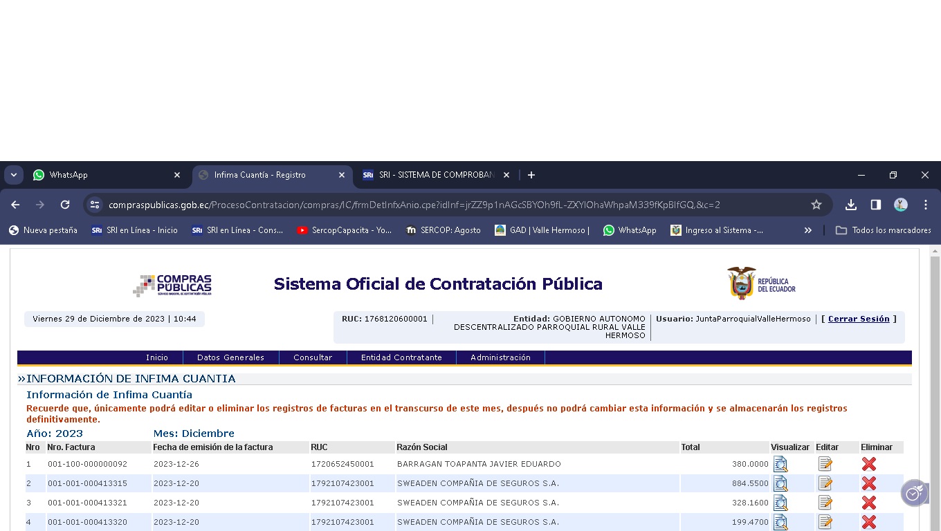This screenshot has height=531, width=941.
Task: Show hidden bookmarks with double chevron
Action: click(x=807, y=230)
